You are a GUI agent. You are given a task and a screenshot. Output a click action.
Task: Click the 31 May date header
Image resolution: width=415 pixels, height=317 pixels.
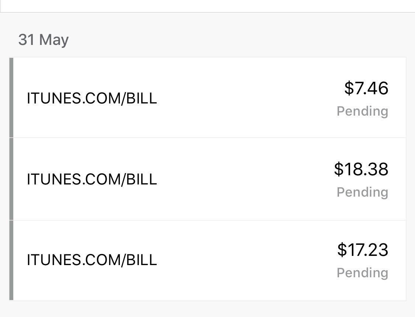(x=44, y=40)
